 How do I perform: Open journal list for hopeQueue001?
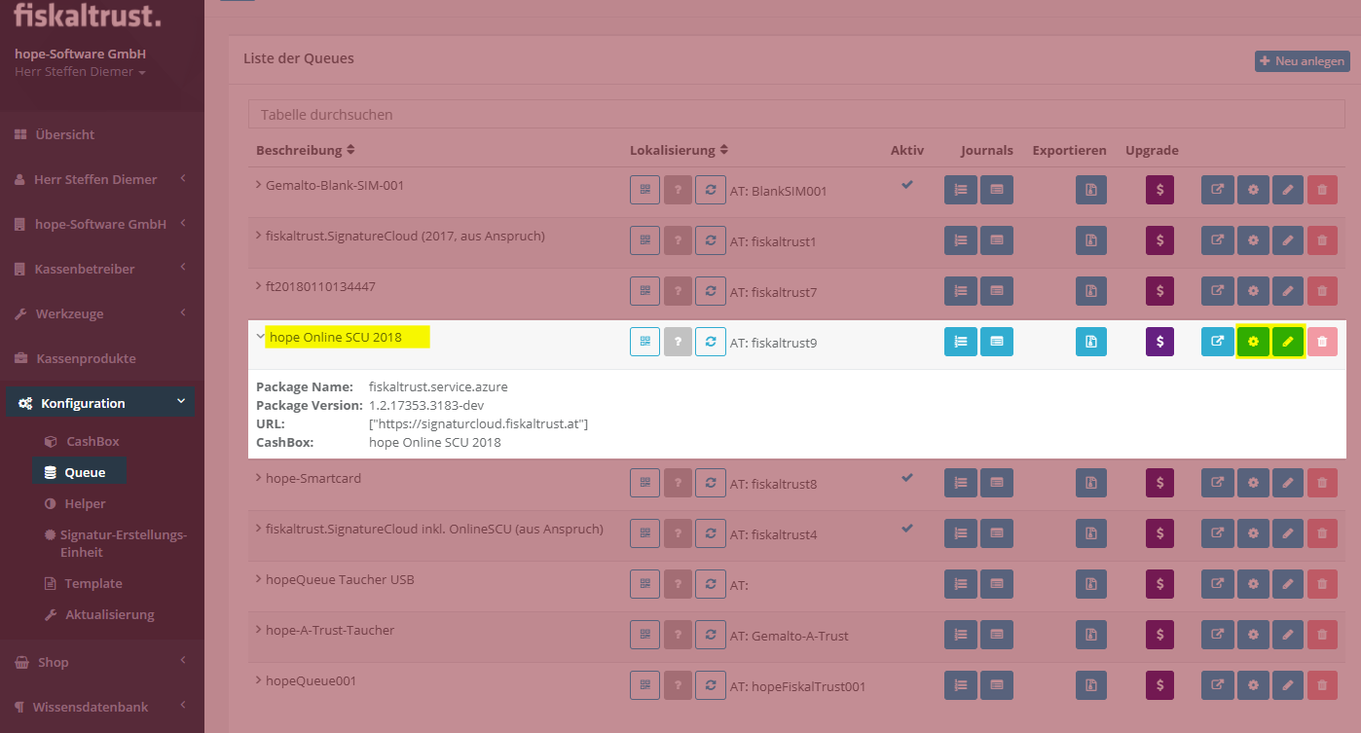point(961,685)
